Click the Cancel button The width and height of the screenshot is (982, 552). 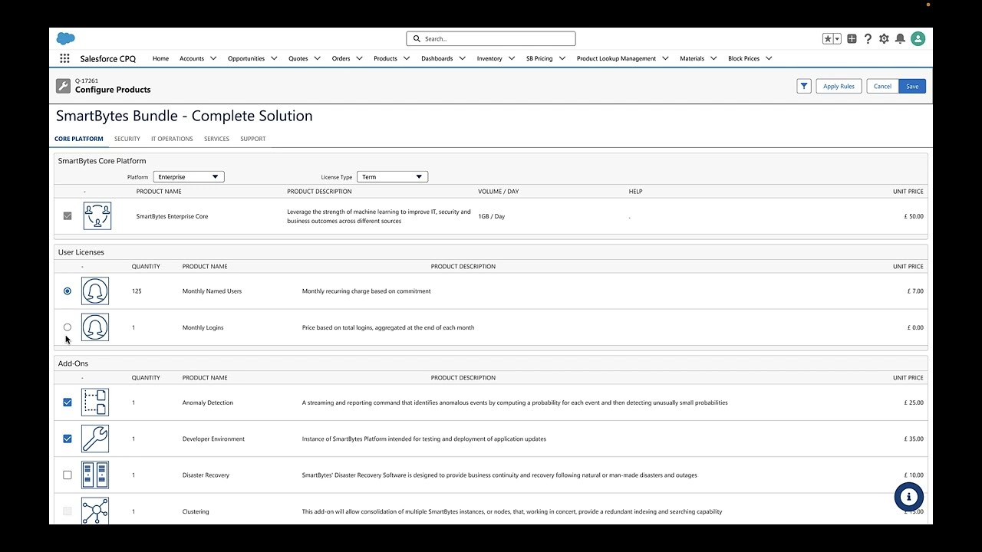[x=883, y=86]
